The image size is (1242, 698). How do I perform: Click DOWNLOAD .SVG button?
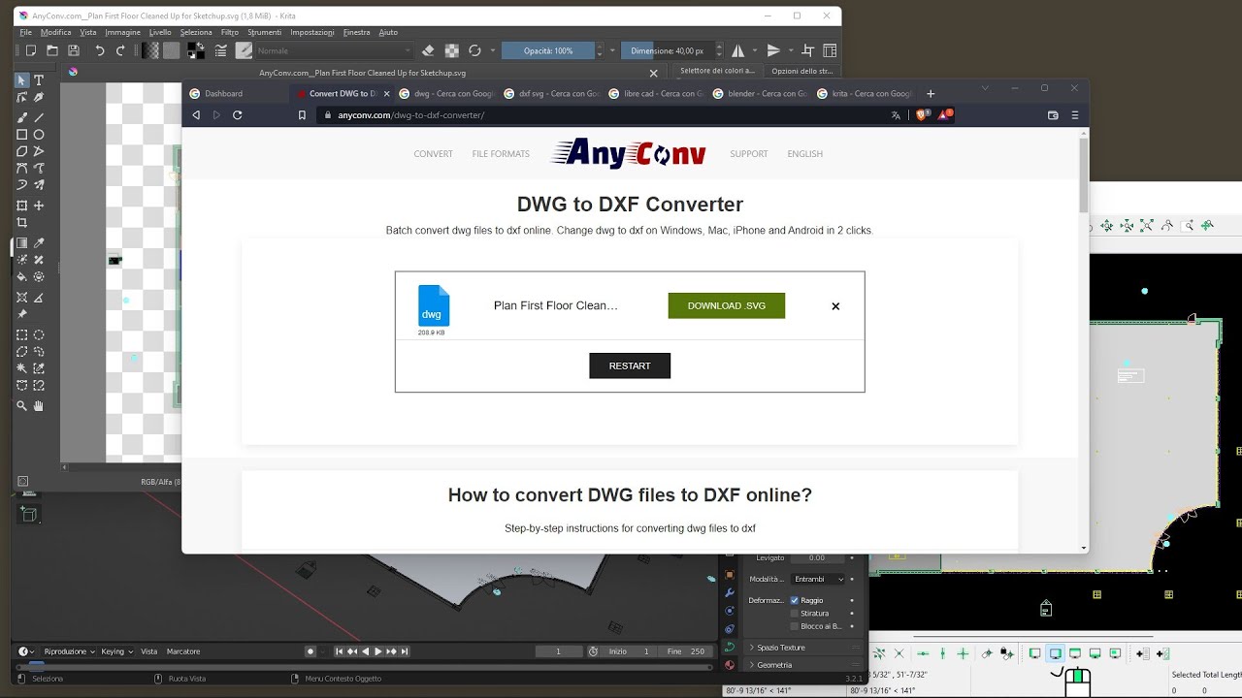727,305
